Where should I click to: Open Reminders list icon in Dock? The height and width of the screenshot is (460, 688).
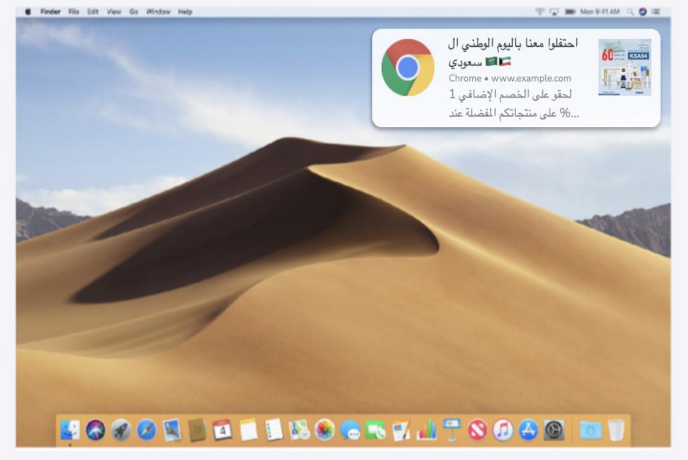(x=274, y=429)
